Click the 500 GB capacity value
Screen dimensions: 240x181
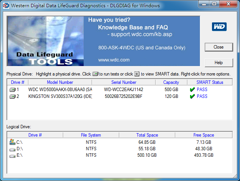[x=171, y=90]
